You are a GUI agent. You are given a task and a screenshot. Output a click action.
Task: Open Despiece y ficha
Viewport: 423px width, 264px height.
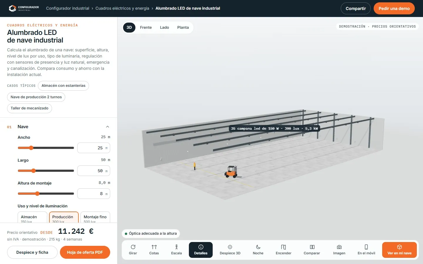[x=32, y=252]
